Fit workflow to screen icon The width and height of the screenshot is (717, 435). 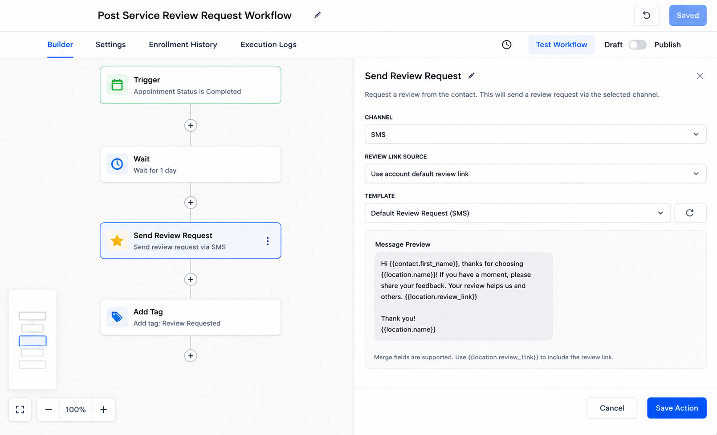pos(20,409)
